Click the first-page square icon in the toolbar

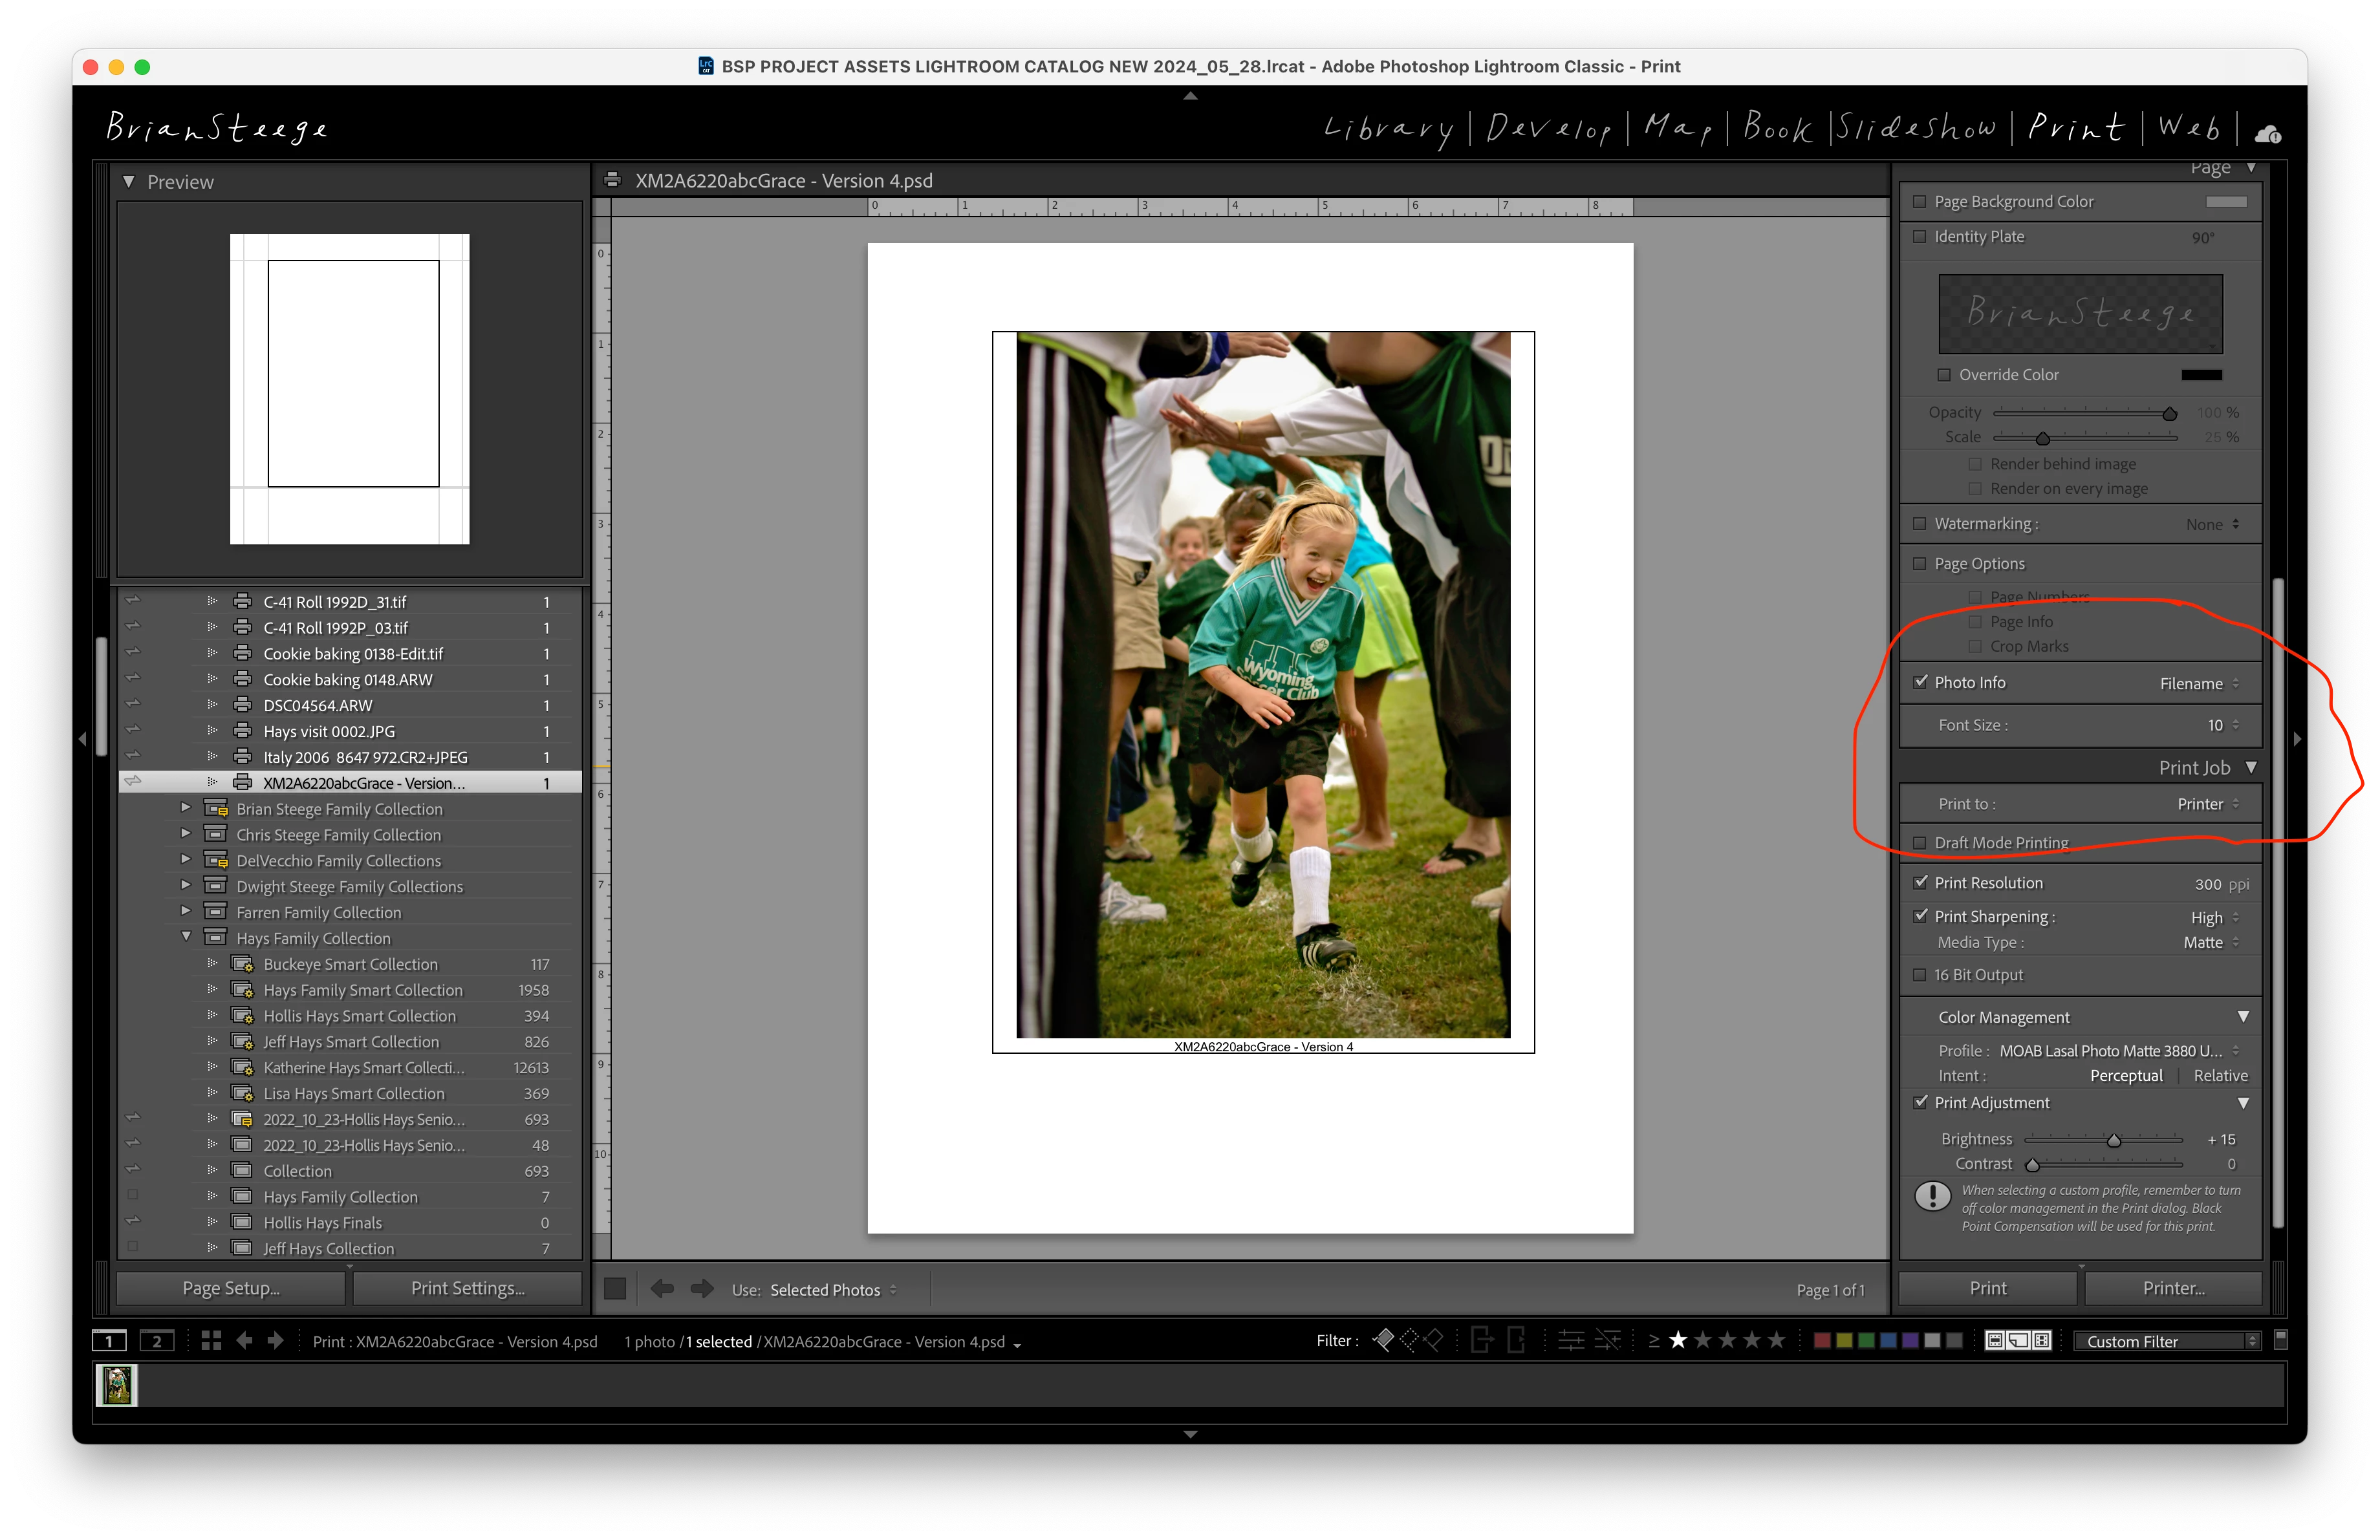[615, 1289]
